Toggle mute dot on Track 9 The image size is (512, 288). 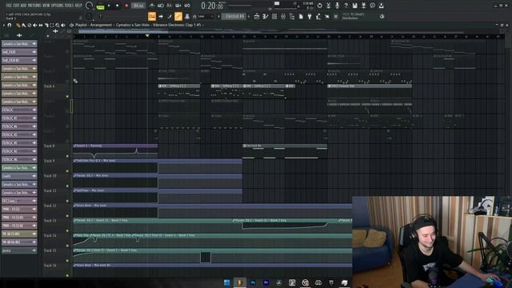point(67,170)
